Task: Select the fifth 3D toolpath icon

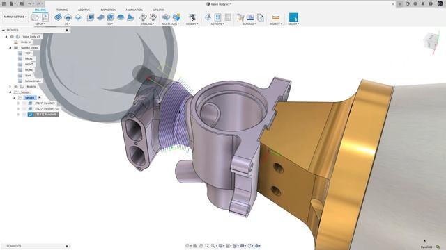Action: 130,17
